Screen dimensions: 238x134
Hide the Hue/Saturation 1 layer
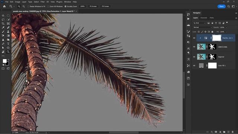(194, 38)
